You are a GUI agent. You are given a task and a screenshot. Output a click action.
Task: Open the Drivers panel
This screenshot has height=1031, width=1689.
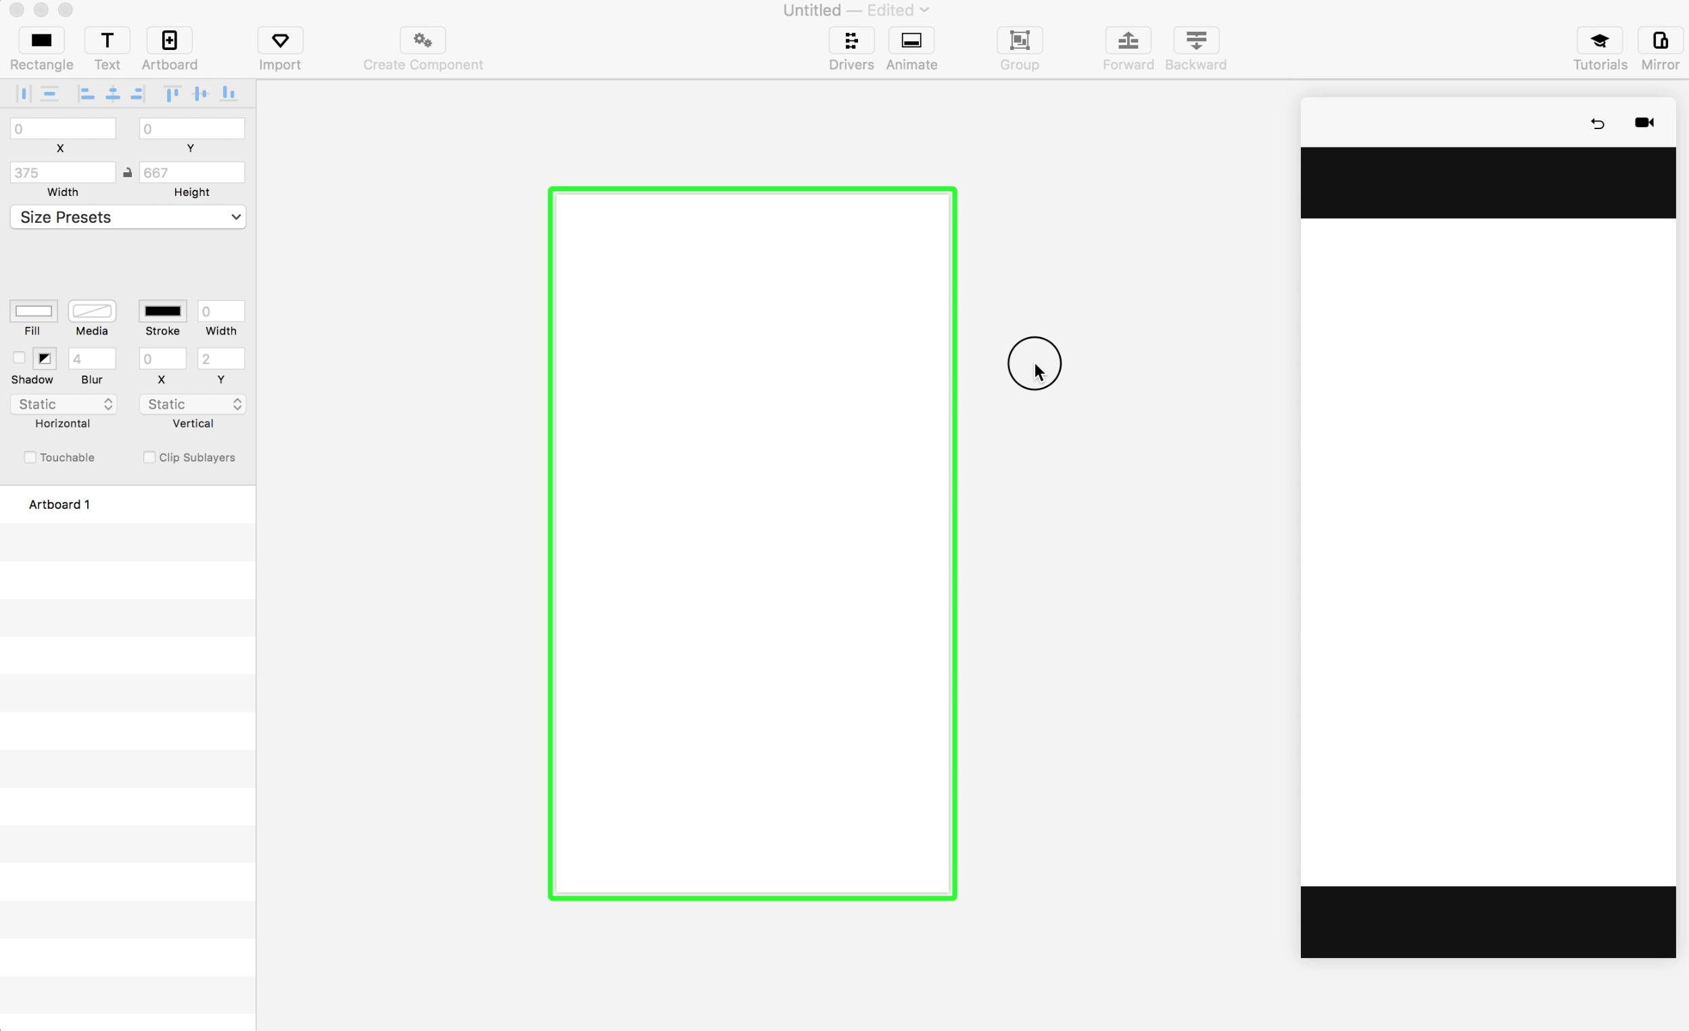coord(851,41)
